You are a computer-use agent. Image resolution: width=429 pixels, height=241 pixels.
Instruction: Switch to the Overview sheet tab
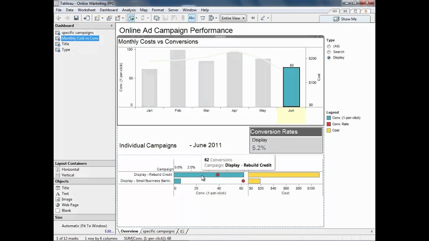coord(129,231)
